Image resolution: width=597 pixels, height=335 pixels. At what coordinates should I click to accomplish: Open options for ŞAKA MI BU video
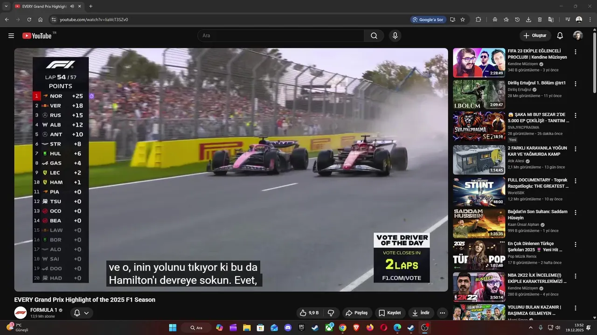(575, 115)
